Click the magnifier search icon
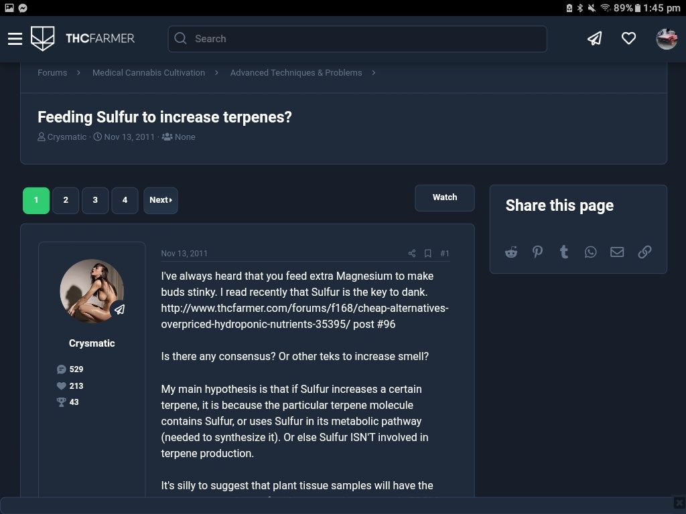Image resolution: width=686 pixels, height=514 pixels. coord(180,38)
